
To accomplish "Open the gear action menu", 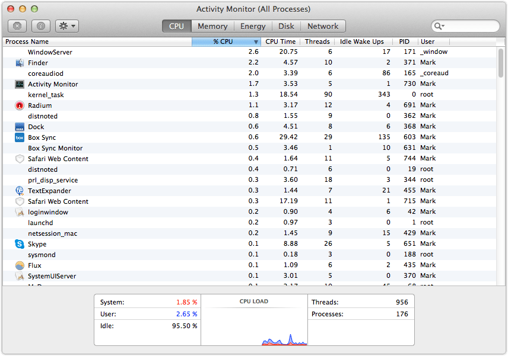I will coord(67,26).
